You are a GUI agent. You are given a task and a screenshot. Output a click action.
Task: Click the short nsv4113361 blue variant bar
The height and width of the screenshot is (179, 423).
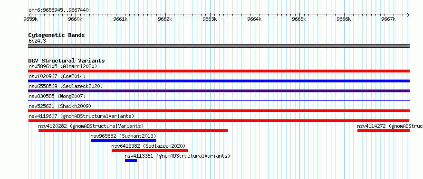[x=131, y=161]
